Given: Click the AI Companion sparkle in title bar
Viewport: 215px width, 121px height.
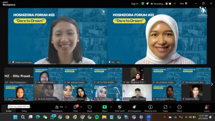Looking at the screenshot, I should (x=147, y=4).
